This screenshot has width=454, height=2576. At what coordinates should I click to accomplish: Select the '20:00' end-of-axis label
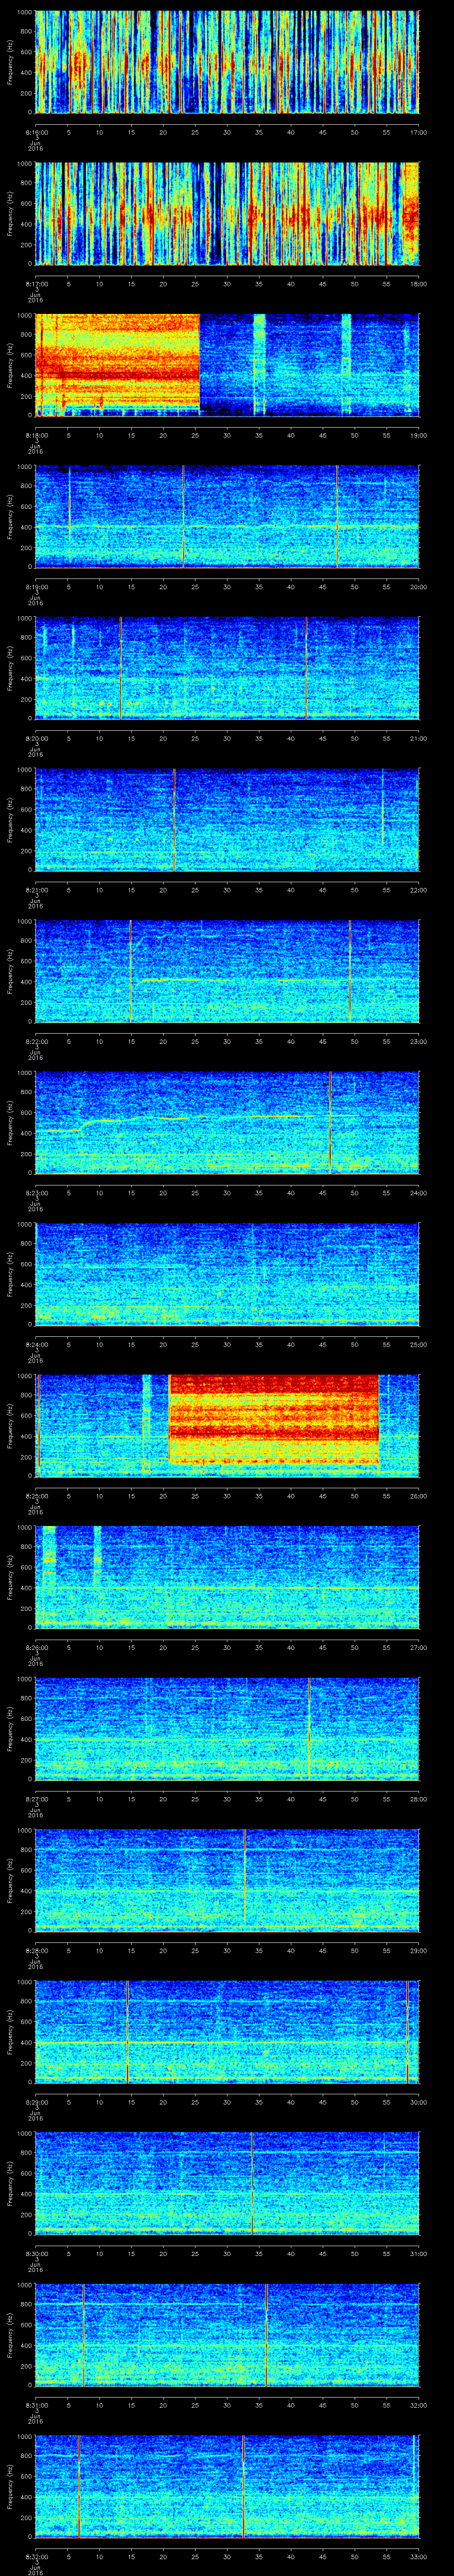click(418, 587)
